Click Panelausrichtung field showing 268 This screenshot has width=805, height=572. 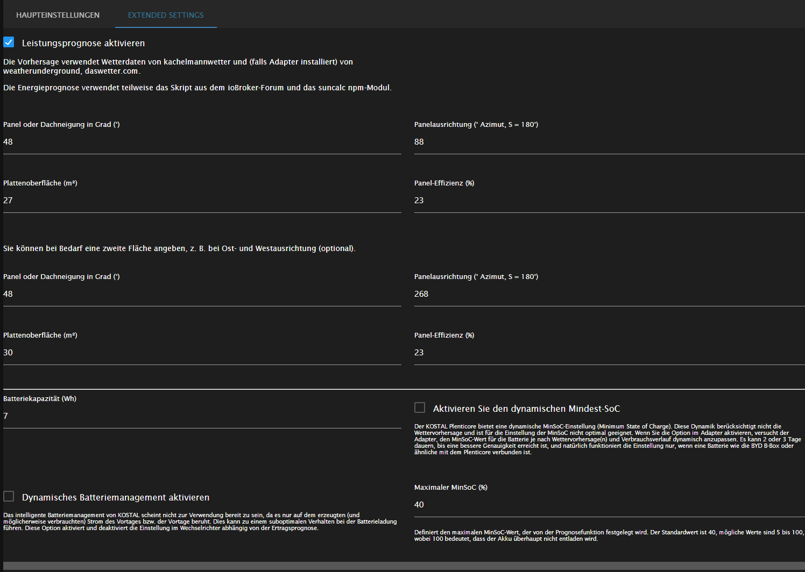(x=608, y=294)
